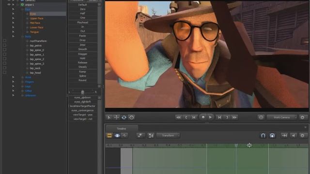Step forward one frame button
The width and height of the screenshot is (310, 174).
point(219,117)
